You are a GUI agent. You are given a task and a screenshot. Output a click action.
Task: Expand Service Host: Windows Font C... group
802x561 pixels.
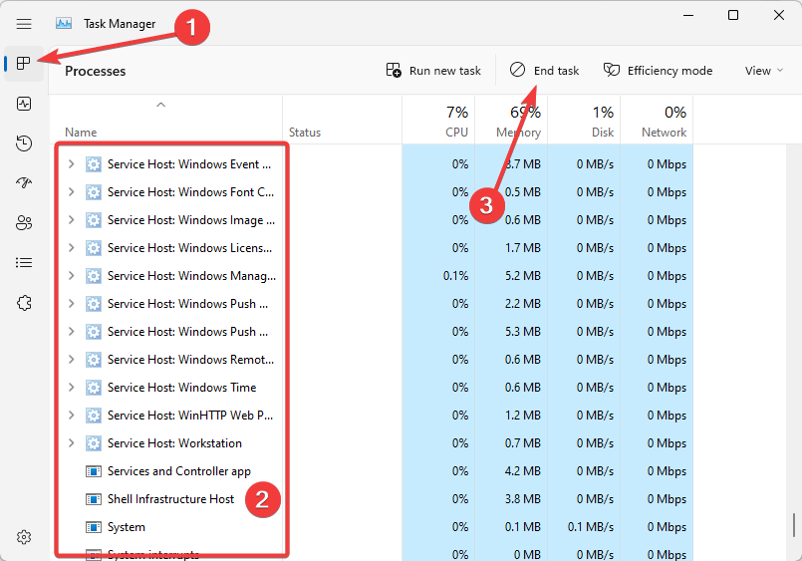pos(71,192)
